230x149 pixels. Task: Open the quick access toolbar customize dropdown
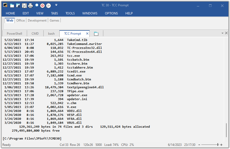(x=56, y=5)
